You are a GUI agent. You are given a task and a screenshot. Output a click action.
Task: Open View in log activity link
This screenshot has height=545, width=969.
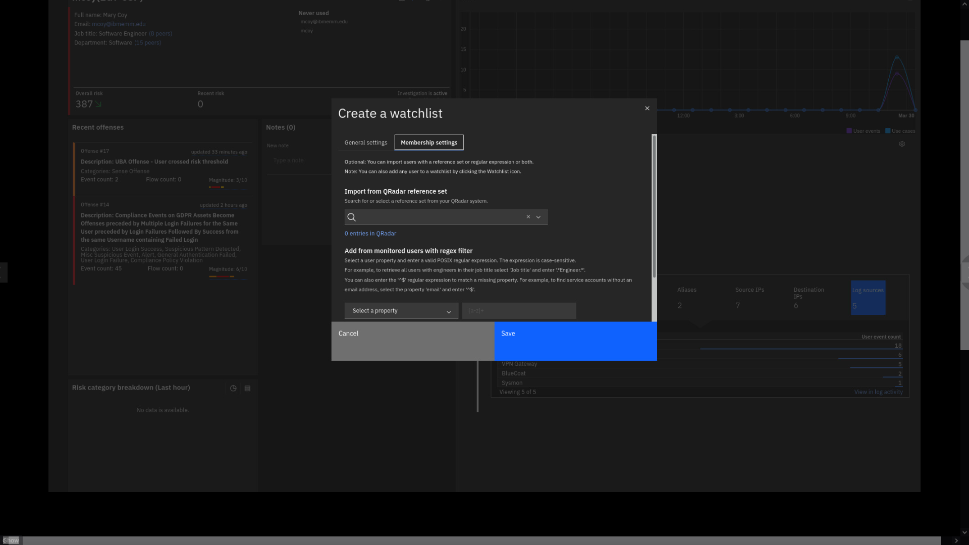click(878, 392)
